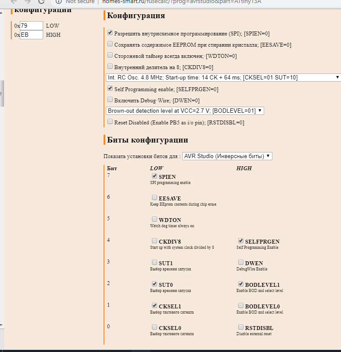Enable Debug Wire checkbox [DWEN=0]
341x352 pixels.
[110, 99]
